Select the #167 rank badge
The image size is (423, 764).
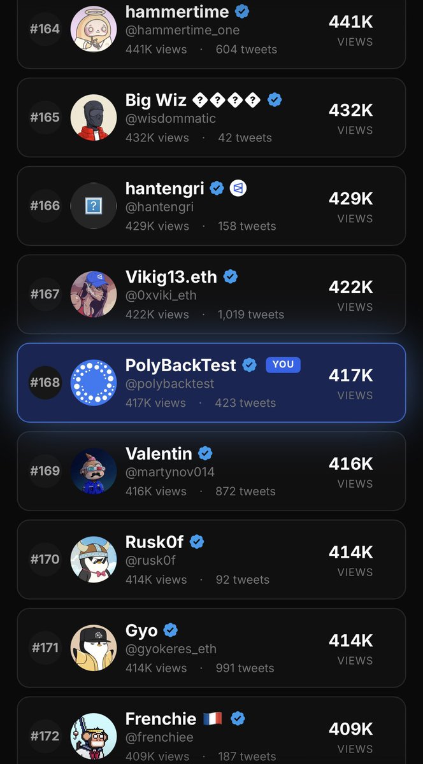click(x=45, y=294)
